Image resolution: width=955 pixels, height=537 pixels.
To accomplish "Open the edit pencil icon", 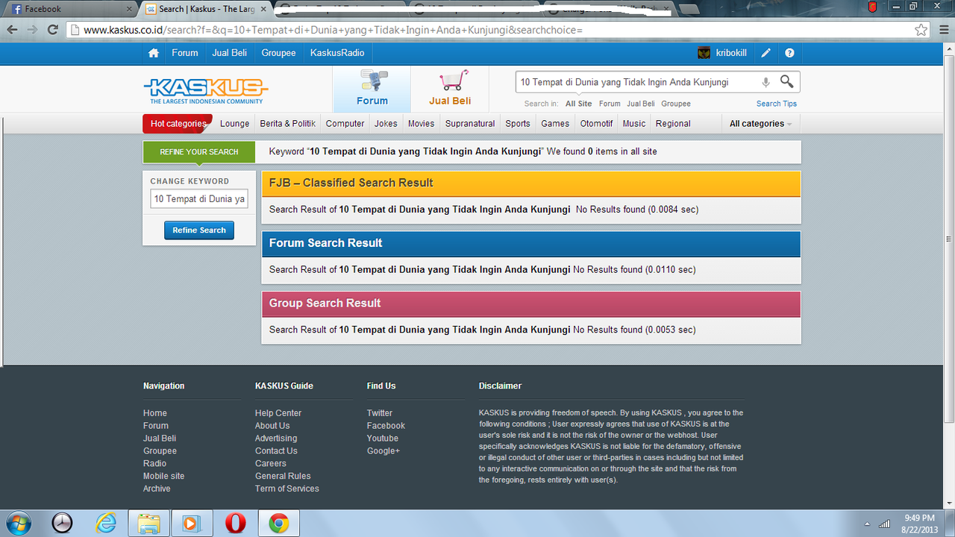I will pos(765,53).
